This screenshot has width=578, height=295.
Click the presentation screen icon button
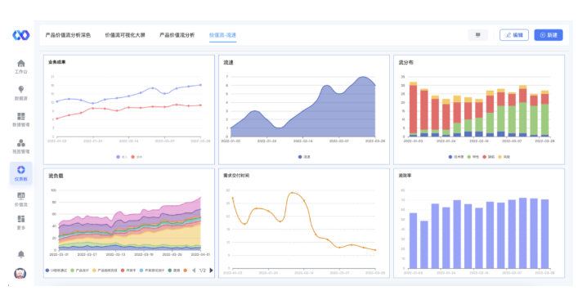[x=477, y=35]
